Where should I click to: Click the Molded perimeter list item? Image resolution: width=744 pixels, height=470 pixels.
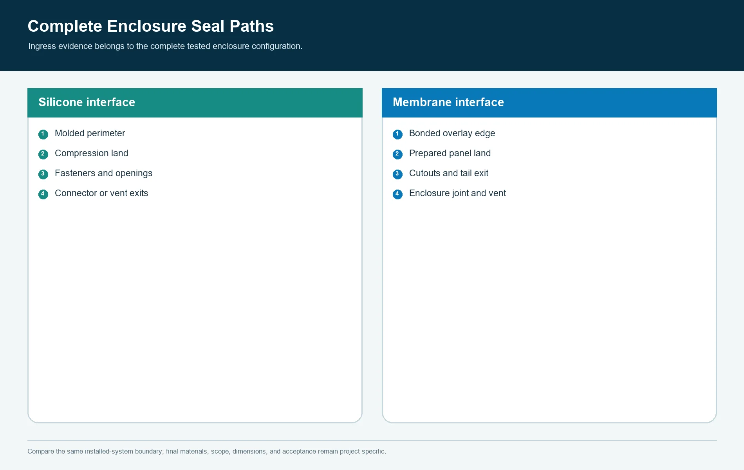90,134
